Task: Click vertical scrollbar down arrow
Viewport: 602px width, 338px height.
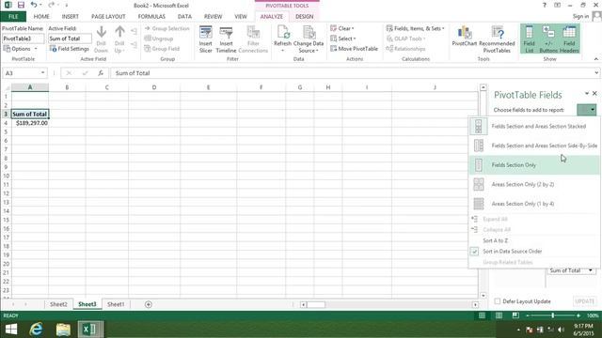Action: (x=483, y=296)
